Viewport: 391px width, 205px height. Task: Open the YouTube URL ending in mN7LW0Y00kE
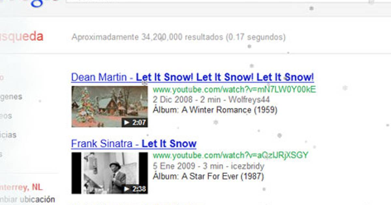point(234,89)
